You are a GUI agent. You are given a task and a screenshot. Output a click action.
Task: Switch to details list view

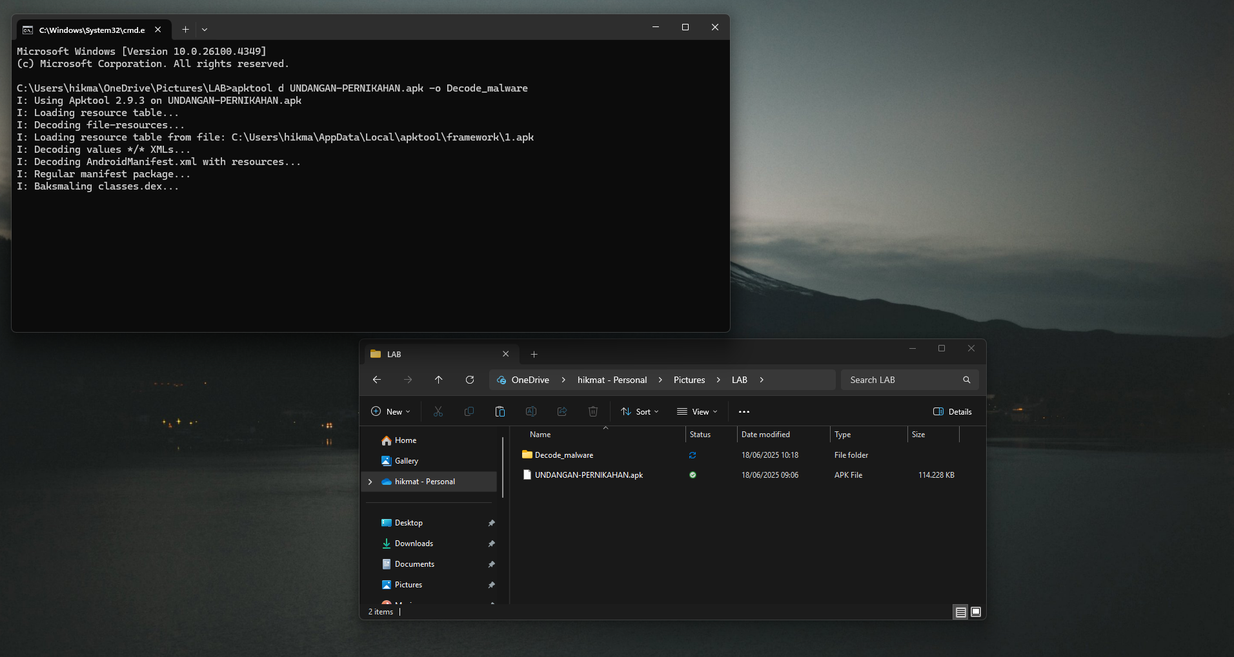(960, 611)
